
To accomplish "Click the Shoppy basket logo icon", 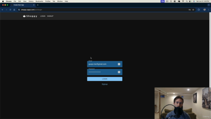I will click(24, 16).
